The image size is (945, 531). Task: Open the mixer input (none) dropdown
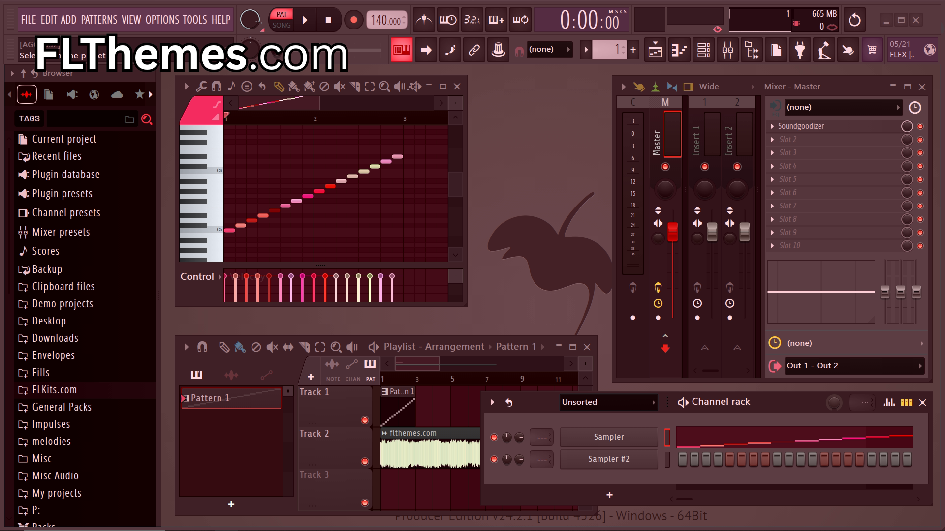pyautogui.click(x=854, y=343)
